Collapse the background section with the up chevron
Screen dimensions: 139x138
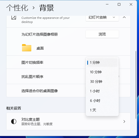point(124,17)
